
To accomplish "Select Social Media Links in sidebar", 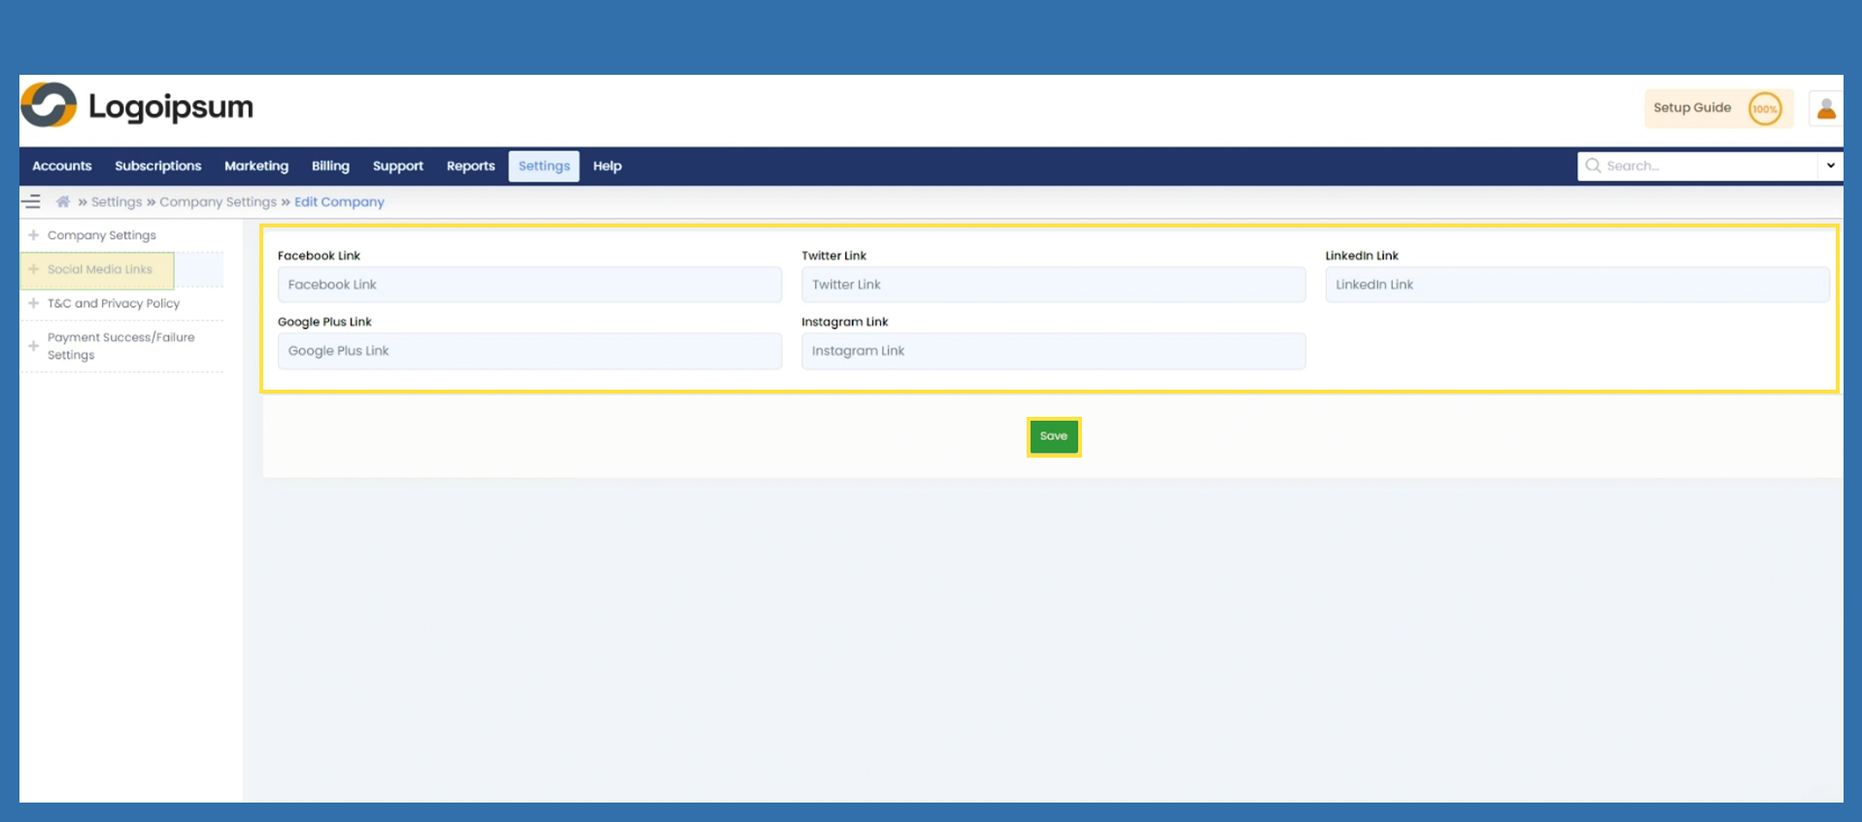I will tap(99, 269).
